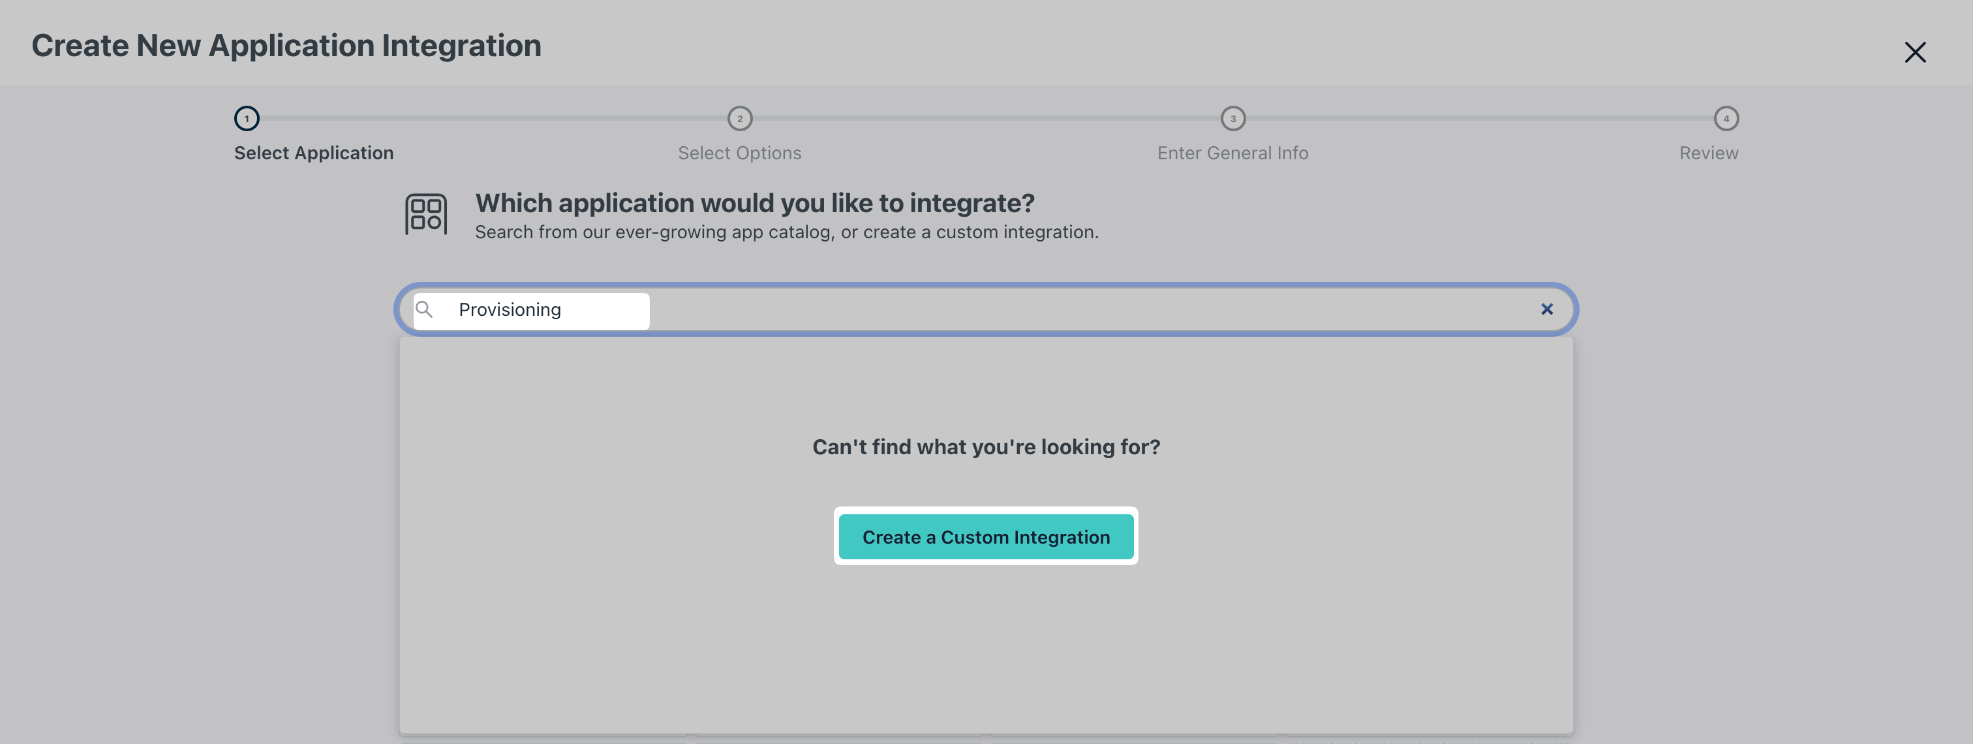Select step 4 circle in the progress bar
Screen dimensions: 1973x744
point(1726,119)
